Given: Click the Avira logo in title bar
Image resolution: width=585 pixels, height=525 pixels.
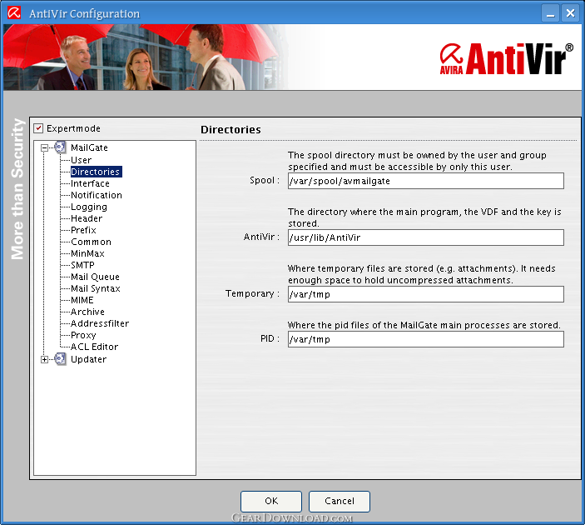Looking at the screenshot, I should (14, 13).
